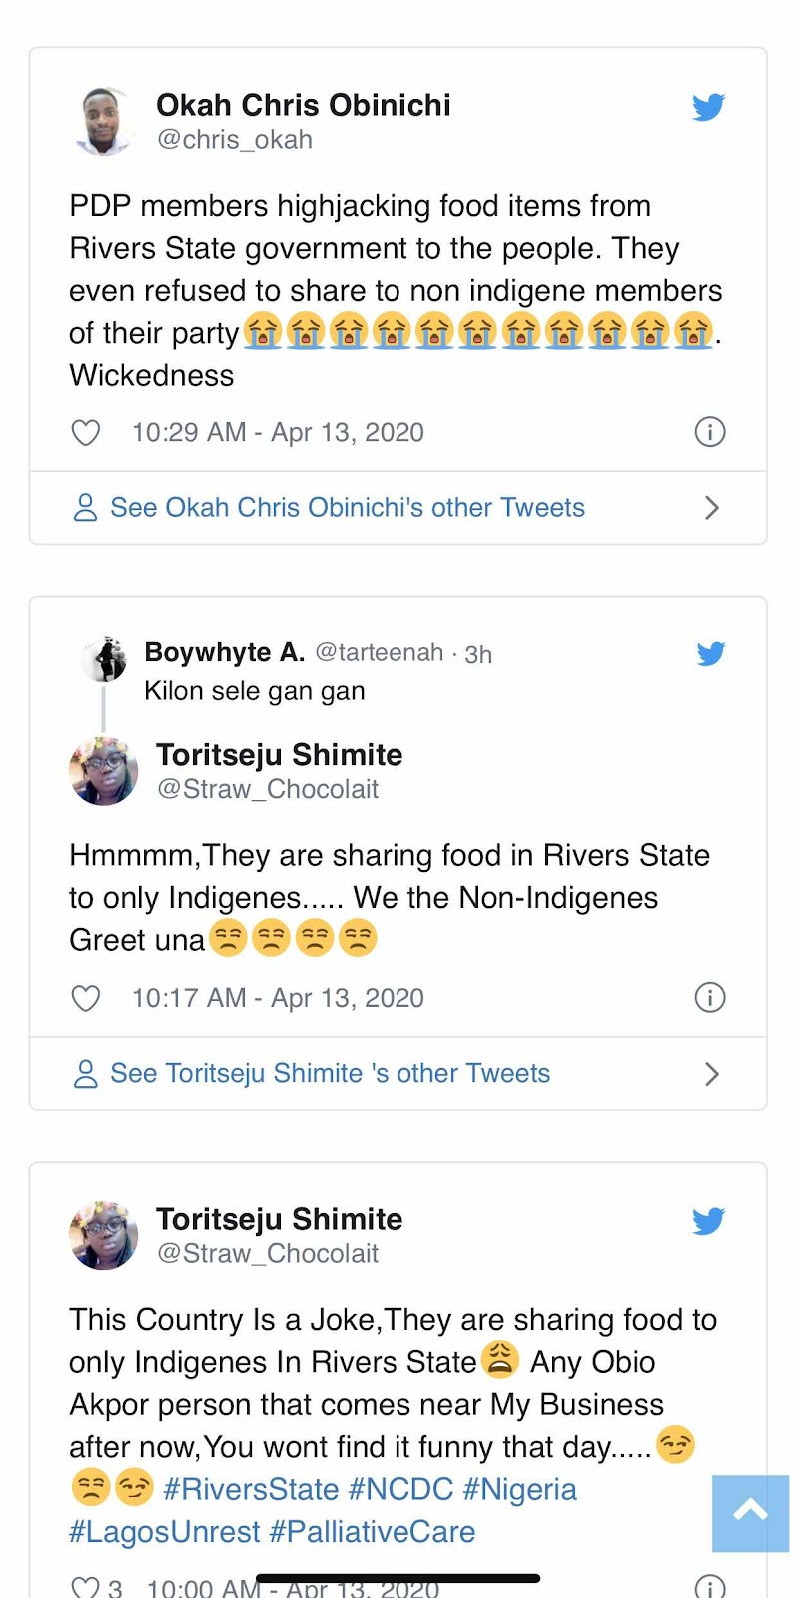See Okah Chris Obinichi's other Tweets
The width and height of the screenshot is (797, 1598).
pyautogui.click(x=347, y=508)
